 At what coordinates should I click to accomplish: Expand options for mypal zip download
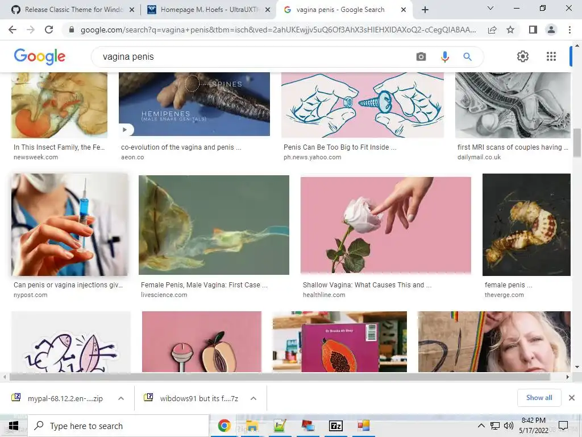click(121, 398)
